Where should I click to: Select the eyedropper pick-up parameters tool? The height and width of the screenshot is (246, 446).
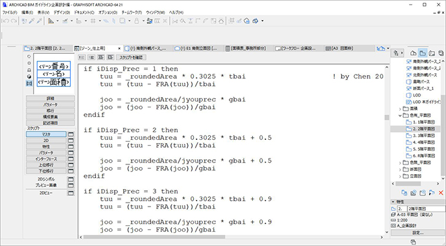pyautogui.click(x=32, y=21)
